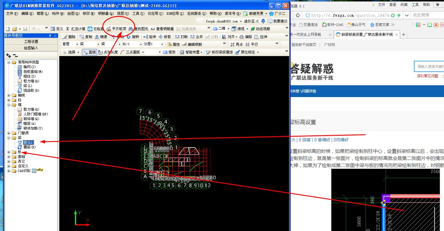
Task: Select the 复制 copy tool
Action: click(x=86, y=37)
